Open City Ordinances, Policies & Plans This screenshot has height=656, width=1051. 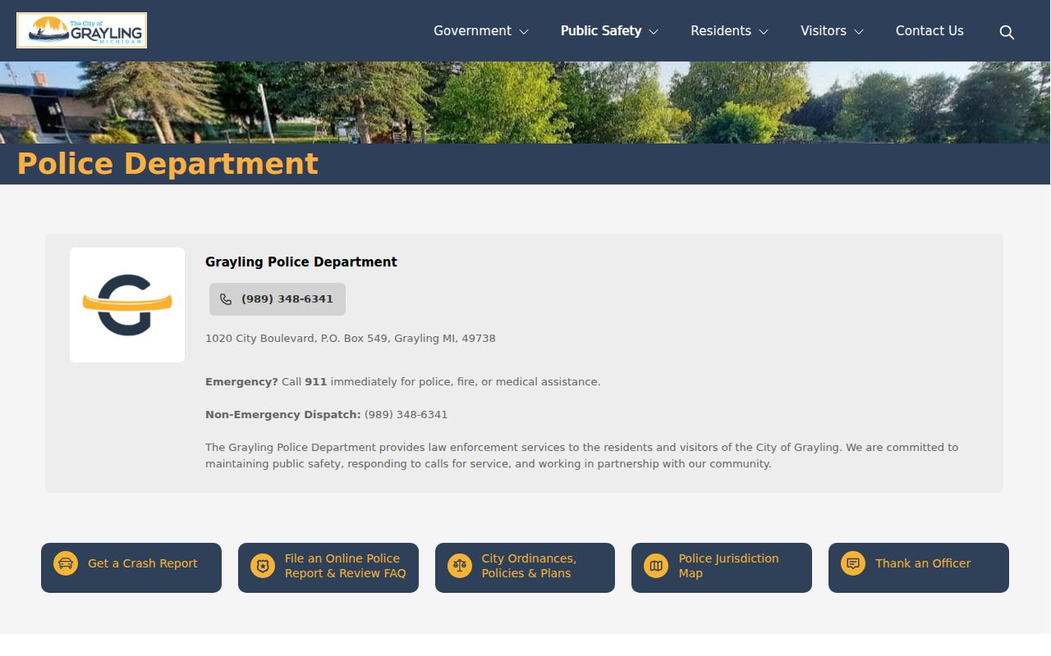coord(525,567)
